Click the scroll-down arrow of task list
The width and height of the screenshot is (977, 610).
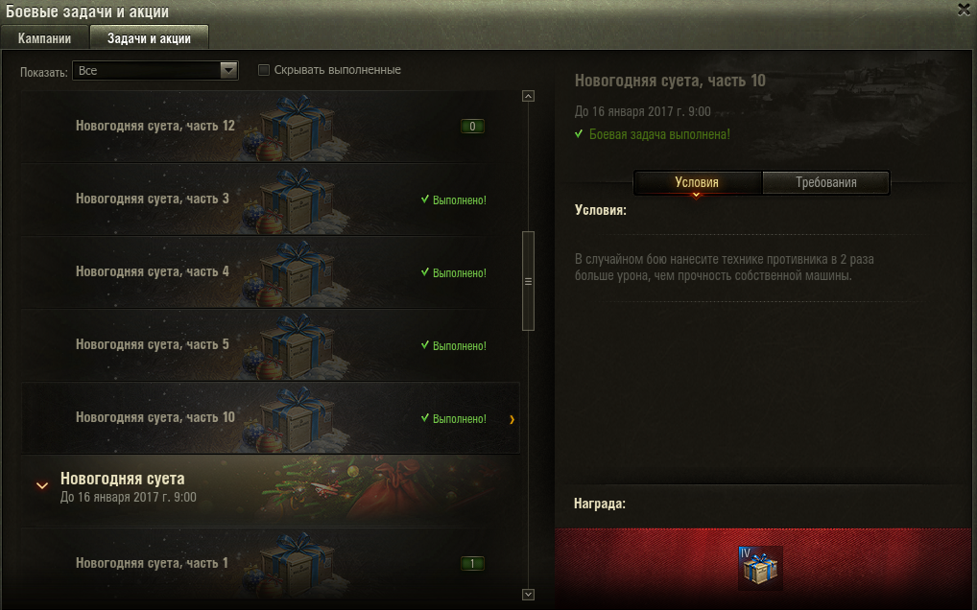coord(529,595)
